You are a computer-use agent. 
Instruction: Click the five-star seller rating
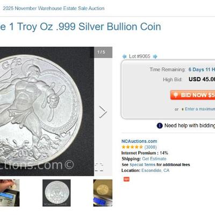pos(132,147)
